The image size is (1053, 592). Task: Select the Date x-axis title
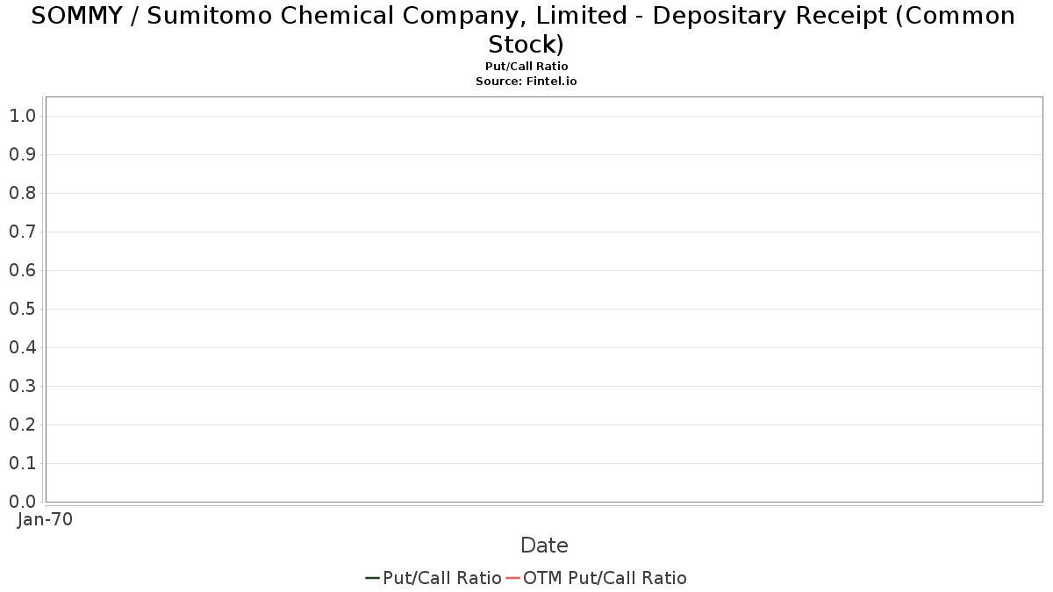(x=544, y=546)
